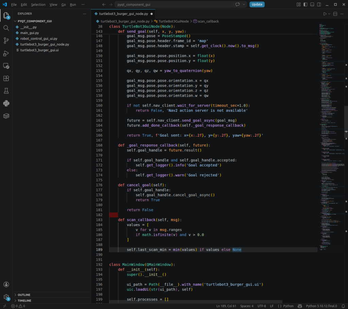The width and height of the screenshot is (348, 309).
Task: Run the Python file
Action: [x=325, y=14]
